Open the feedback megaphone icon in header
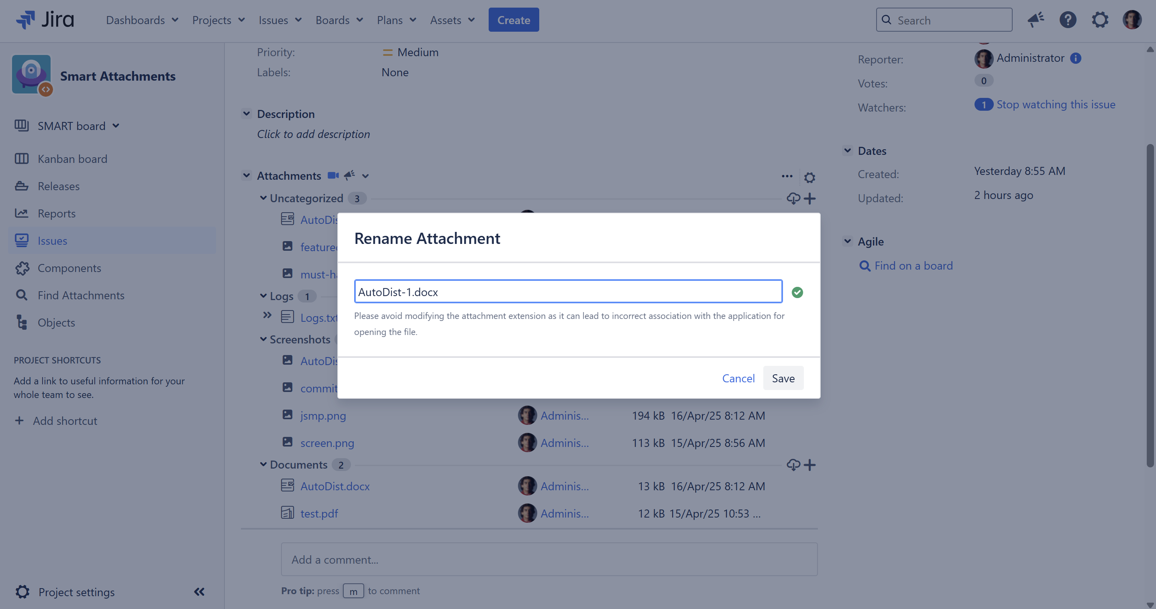1156x609 pixels. coord(1036,20)
